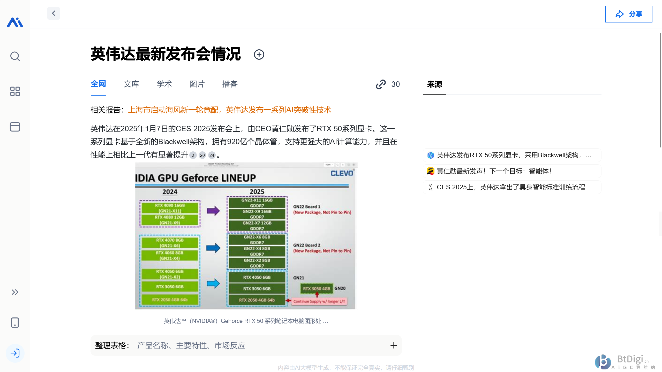Switch to the 学术 tab

(164, 84)
